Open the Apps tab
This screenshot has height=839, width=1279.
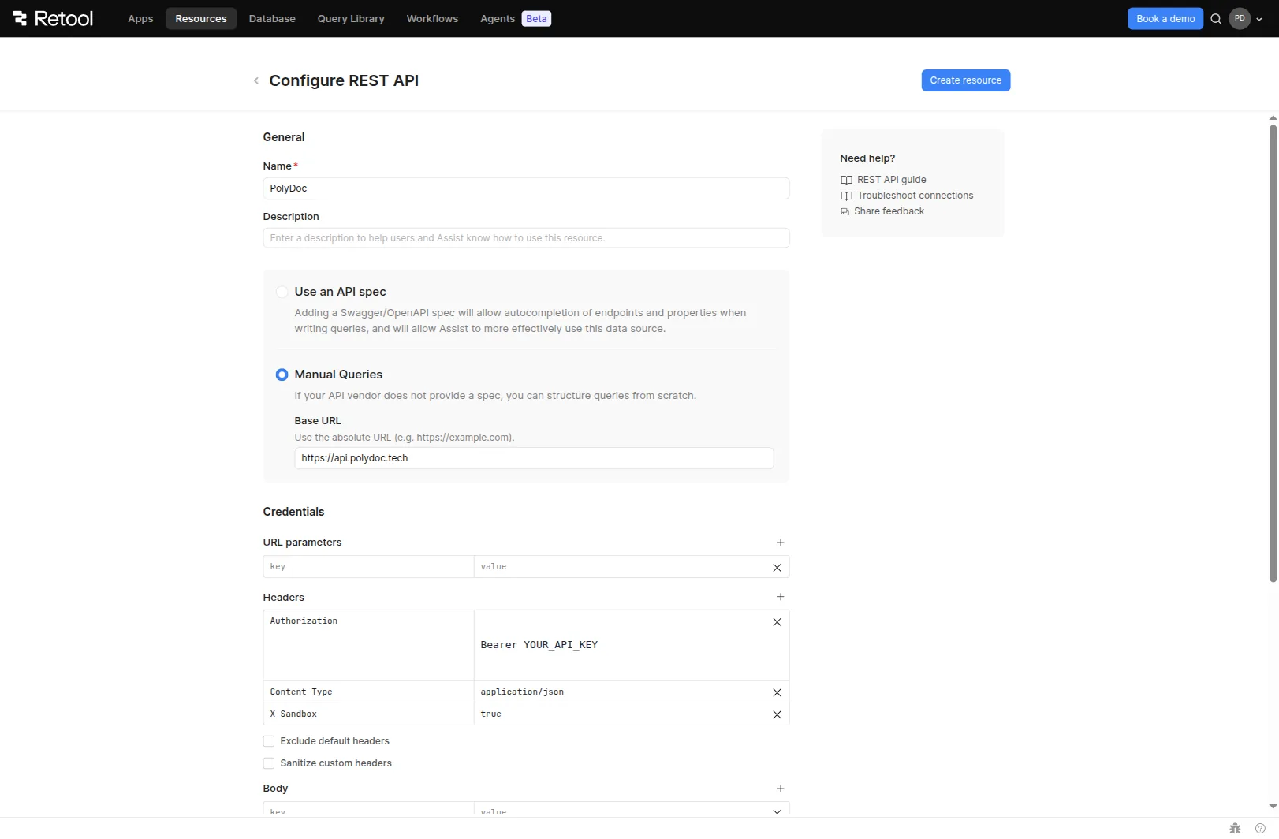tap(140, 19)
